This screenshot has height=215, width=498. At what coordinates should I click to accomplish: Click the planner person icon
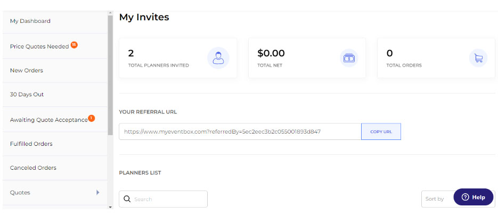point(218,58)
